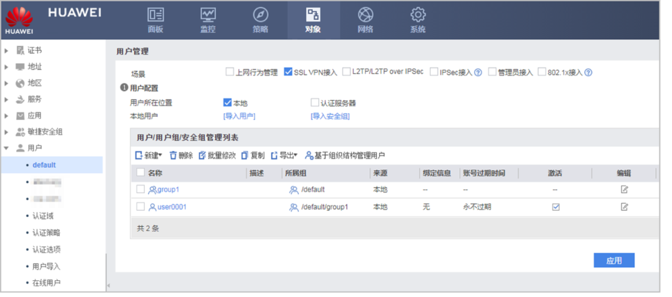This screenshot has height=297, width=672.
Task: Click the 应用 apply button
Action: click(x=614, y=260)
